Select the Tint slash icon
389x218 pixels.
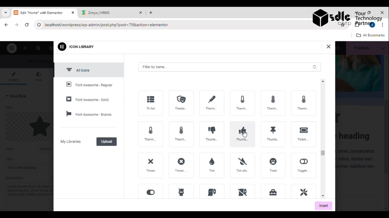[x=242, y=165]
